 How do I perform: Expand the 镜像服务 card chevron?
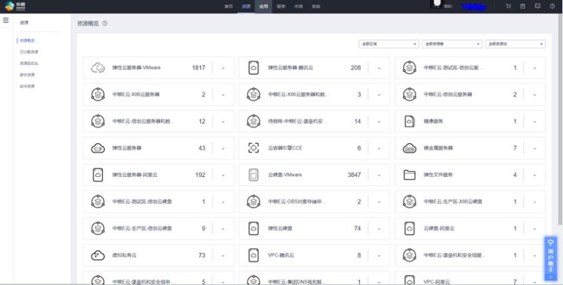pyautogui.click(x=535, y=121)
